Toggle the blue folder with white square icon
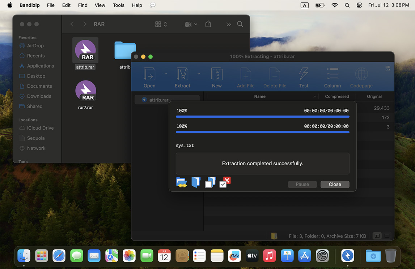The image size is (415, 269). pyautogui.click(x=210, y=182)
